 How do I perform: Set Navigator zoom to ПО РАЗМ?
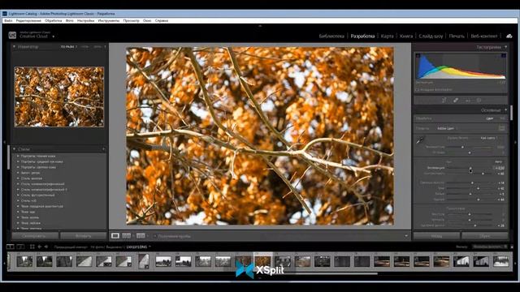coord(67,47)
